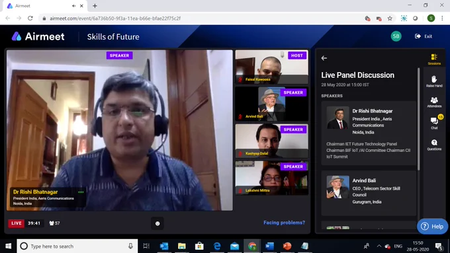
Task: Click the Raise Hand icon
Action: [x=434, y=81]
